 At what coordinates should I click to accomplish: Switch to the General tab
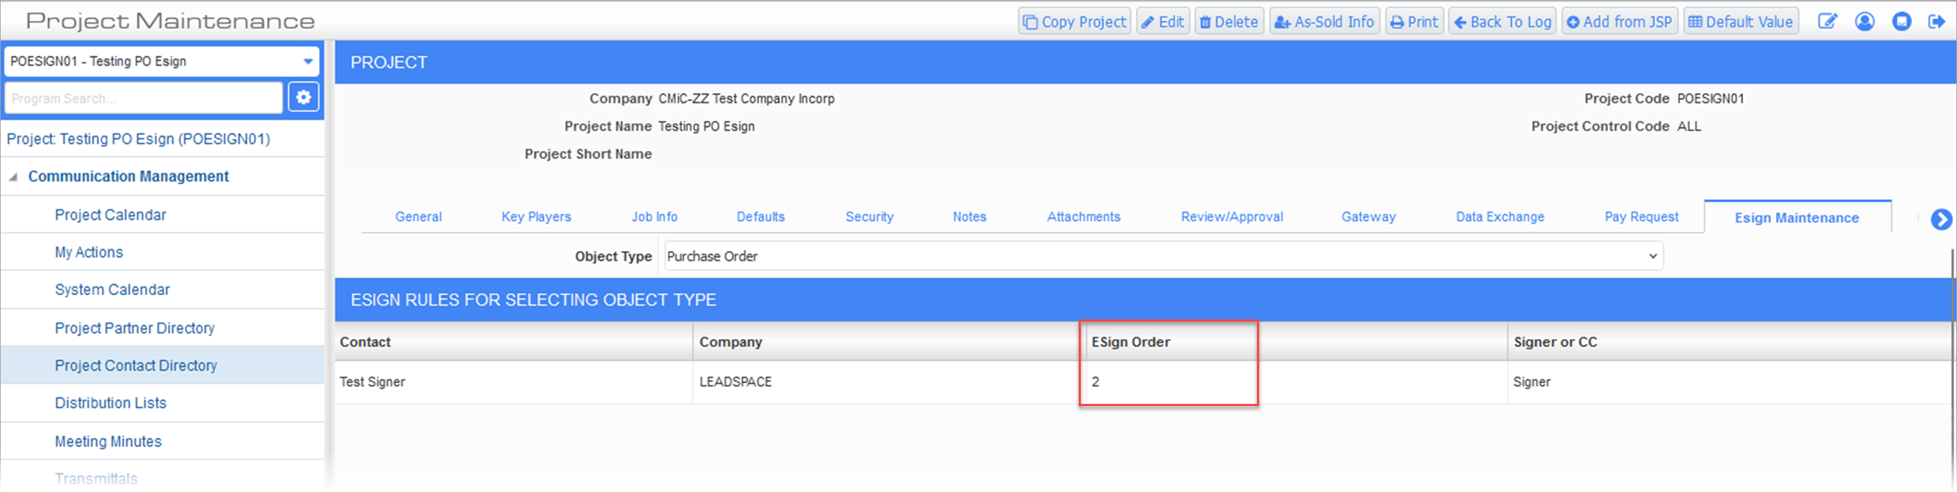(x=418, y=217)
